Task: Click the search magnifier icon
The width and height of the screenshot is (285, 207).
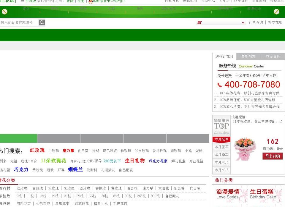Action: tap(42, 22)
